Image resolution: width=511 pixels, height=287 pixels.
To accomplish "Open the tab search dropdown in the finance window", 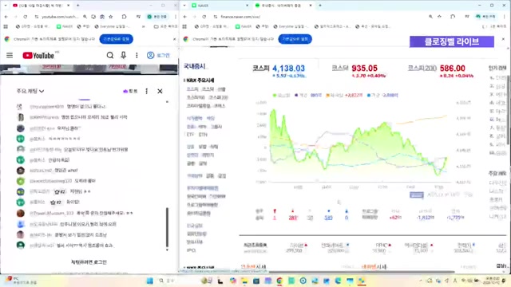I will click(184, 6).
